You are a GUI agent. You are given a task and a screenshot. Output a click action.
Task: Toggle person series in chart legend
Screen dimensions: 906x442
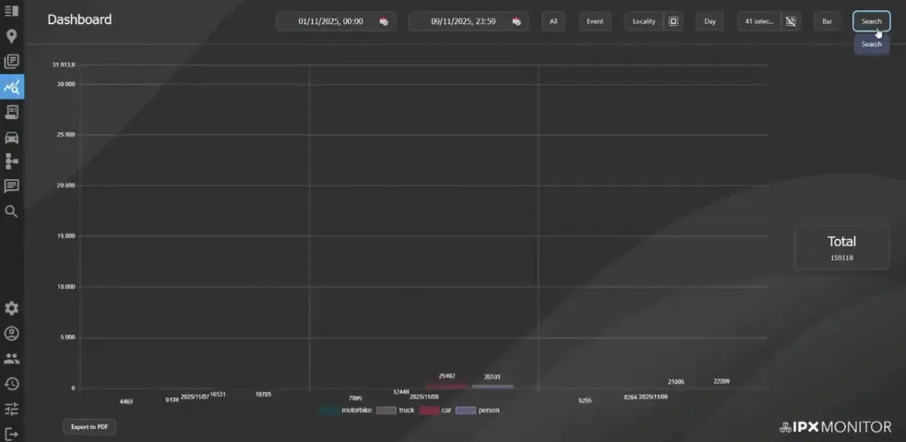coord(478,411)
